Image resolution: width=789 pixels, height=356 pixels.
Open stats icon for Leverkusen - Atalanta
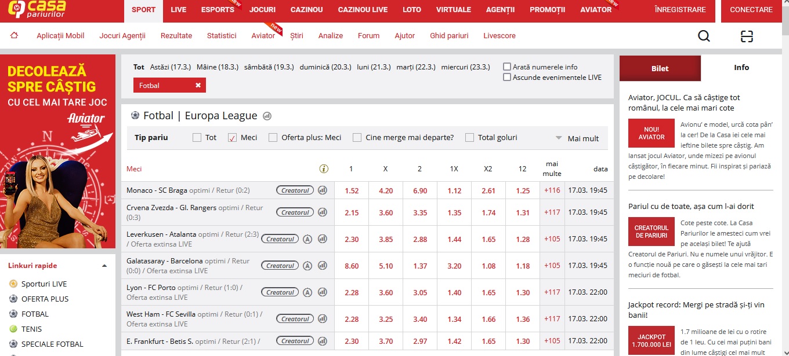click(323, 238)
